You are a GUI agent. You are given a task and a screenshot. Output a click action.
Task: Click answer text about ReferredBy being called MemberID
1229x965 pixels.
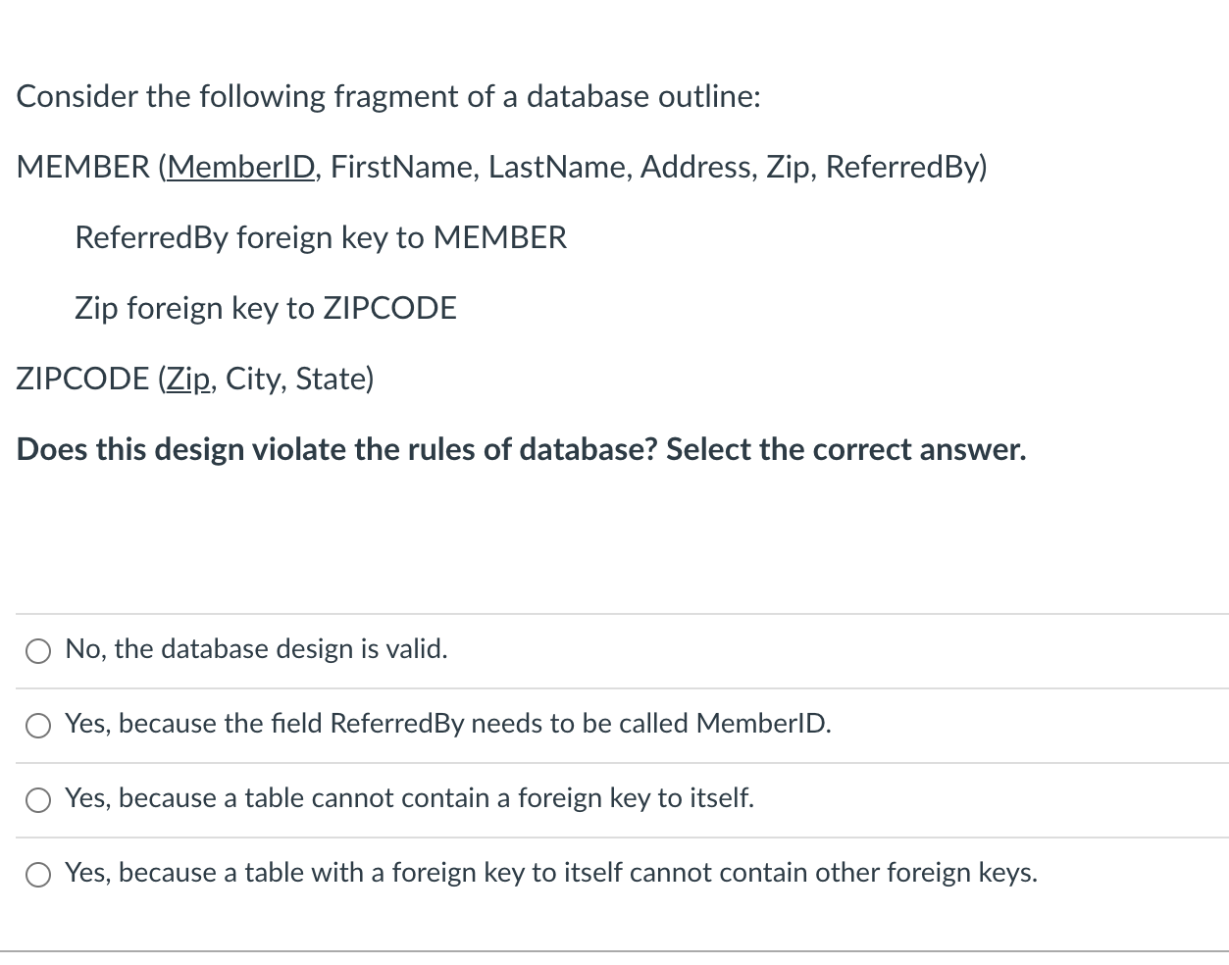447,724
